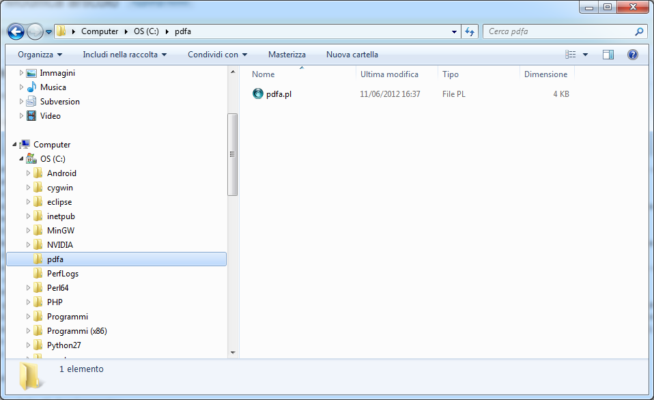Image resolution: width=654 pixels, height=400 pixels.
Task: Open the view options dropdown arrow
Action: 585,55
